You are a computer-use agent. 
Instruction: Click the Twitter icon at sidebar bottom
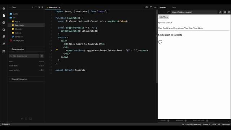(x=22, y=119)
